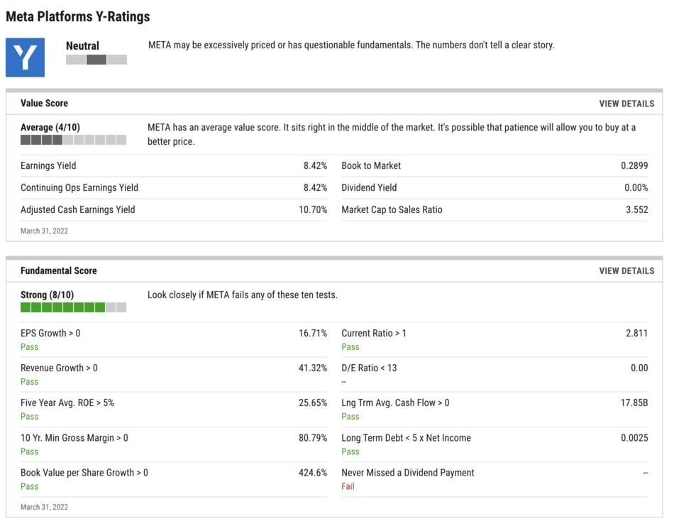
Task: Click the Fundamental Score green rating bar
Action: click(74, 307)
